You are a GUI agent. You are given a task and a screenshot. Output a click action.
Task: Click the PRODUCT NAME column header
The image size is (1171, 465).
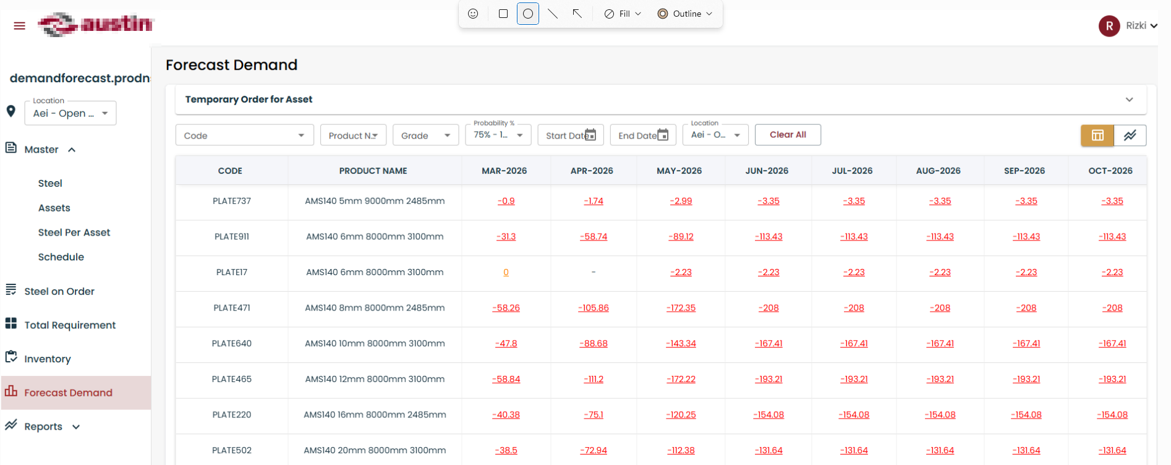click(373, 171)
